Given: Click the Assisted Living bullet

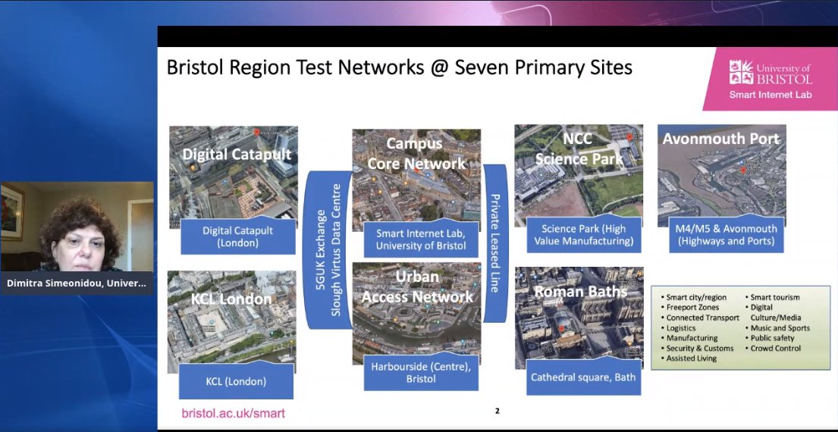Looking at the screenshot, I should (689, 358).
